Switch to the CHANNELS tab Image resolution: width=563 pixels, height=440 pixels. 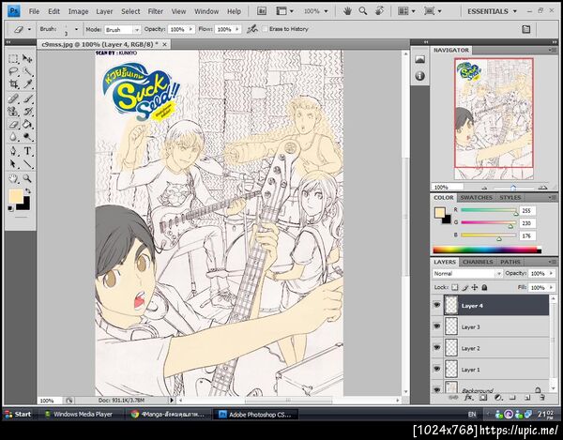tap(478, 262)
